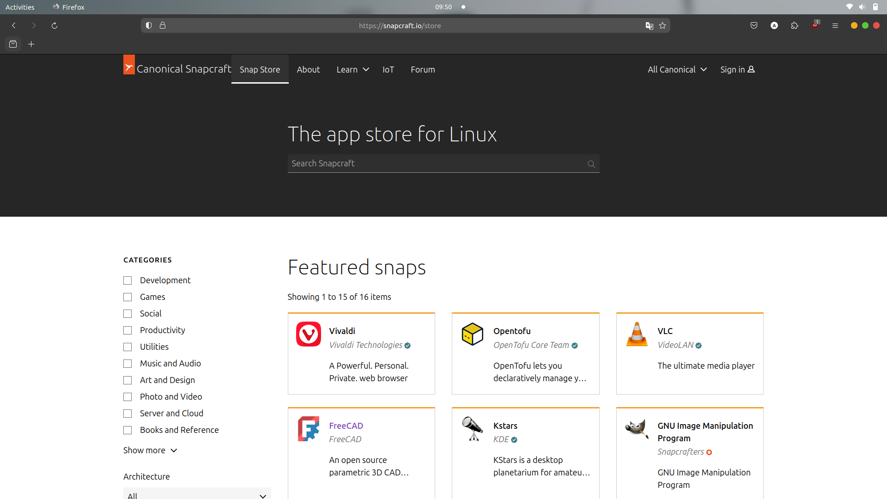Screen dimensions: 887x499
Task: Translate this page using the translate icon
Action: pyautogui.click(x=650, y=25)
